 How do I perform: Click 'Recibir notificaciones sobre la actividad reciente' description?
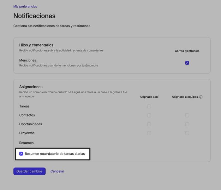tap(61, 50)
